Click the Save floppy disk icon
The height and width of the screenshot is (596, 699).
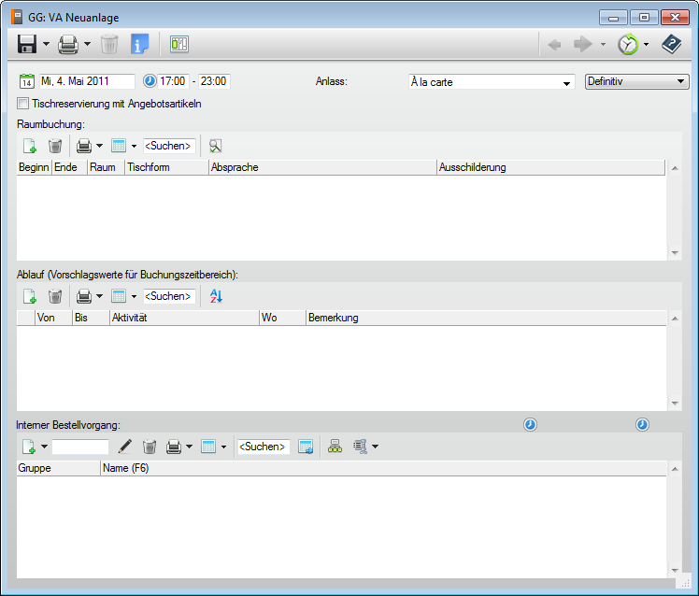[x=27, y=44]
